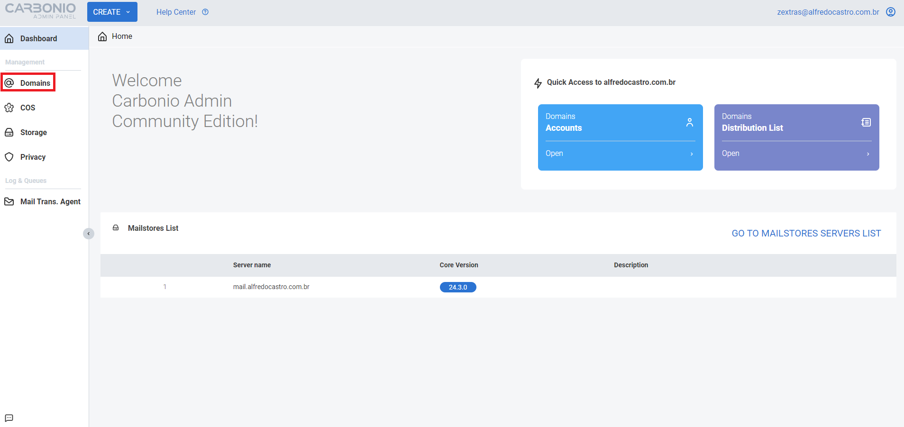The width and height of the screenshot is (904, 427).
Task: Click Open on the Accounts card
Action: (554, 154)
